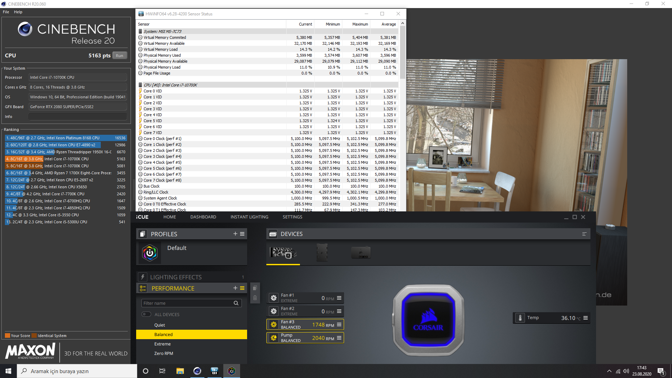Select the Ryzen Threadripper 1950X ranking row
This screenshot has height=378, width=672.
[x=65, y=152]
